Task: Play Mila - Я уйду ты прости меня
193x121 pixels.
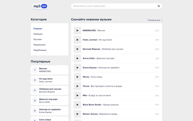Action: coord(77,95)
